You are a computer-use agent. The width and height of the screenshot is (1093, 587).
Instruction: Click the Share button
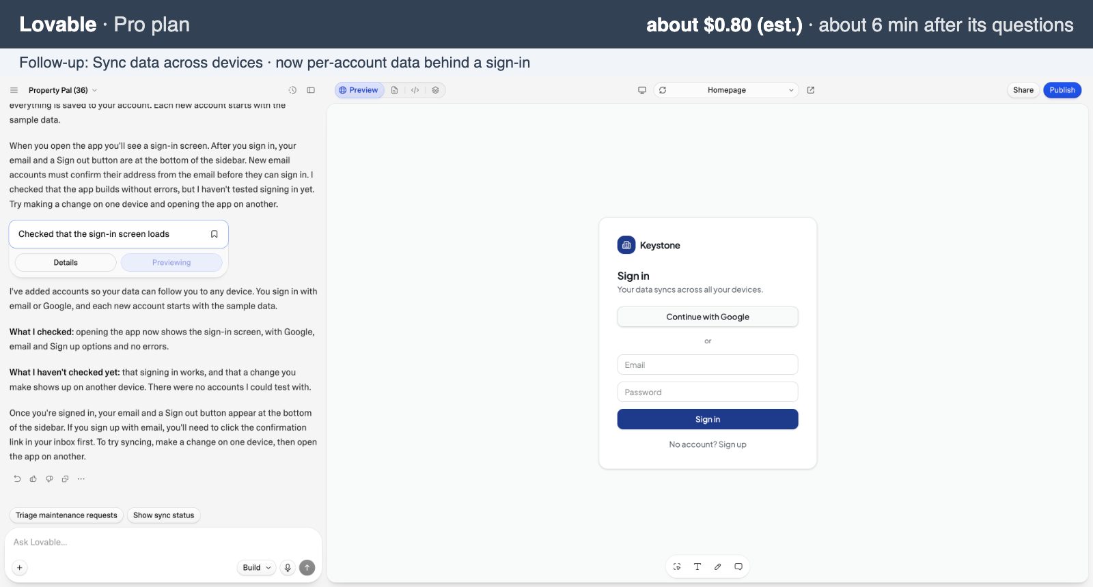point(1023,90)
